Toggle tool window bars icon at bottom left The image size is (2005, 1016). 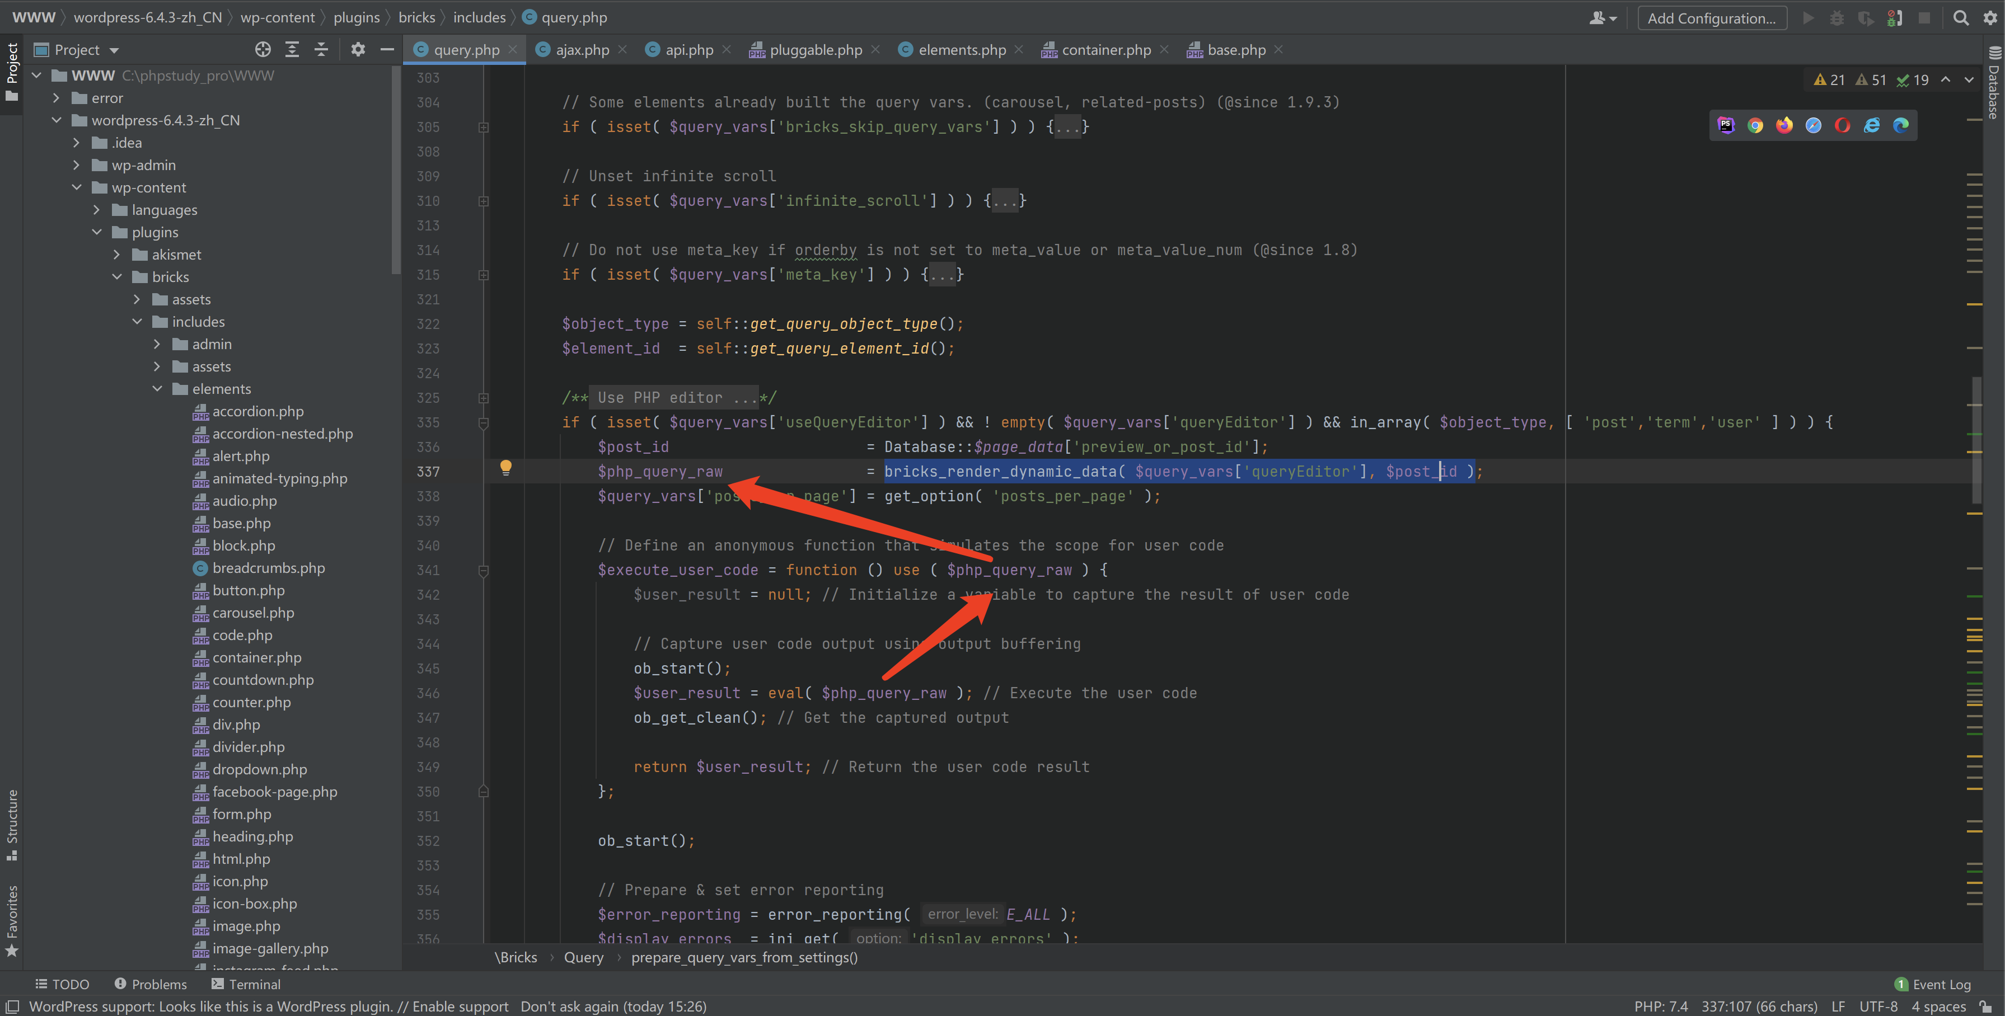[12, 1006]
